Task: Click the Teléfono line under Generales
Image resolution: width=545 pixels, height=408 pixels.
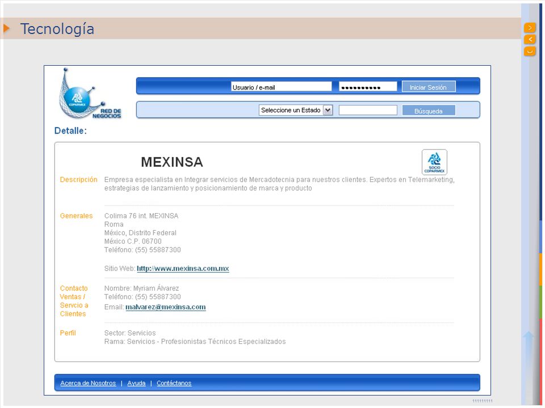Action: click(142, 250)
